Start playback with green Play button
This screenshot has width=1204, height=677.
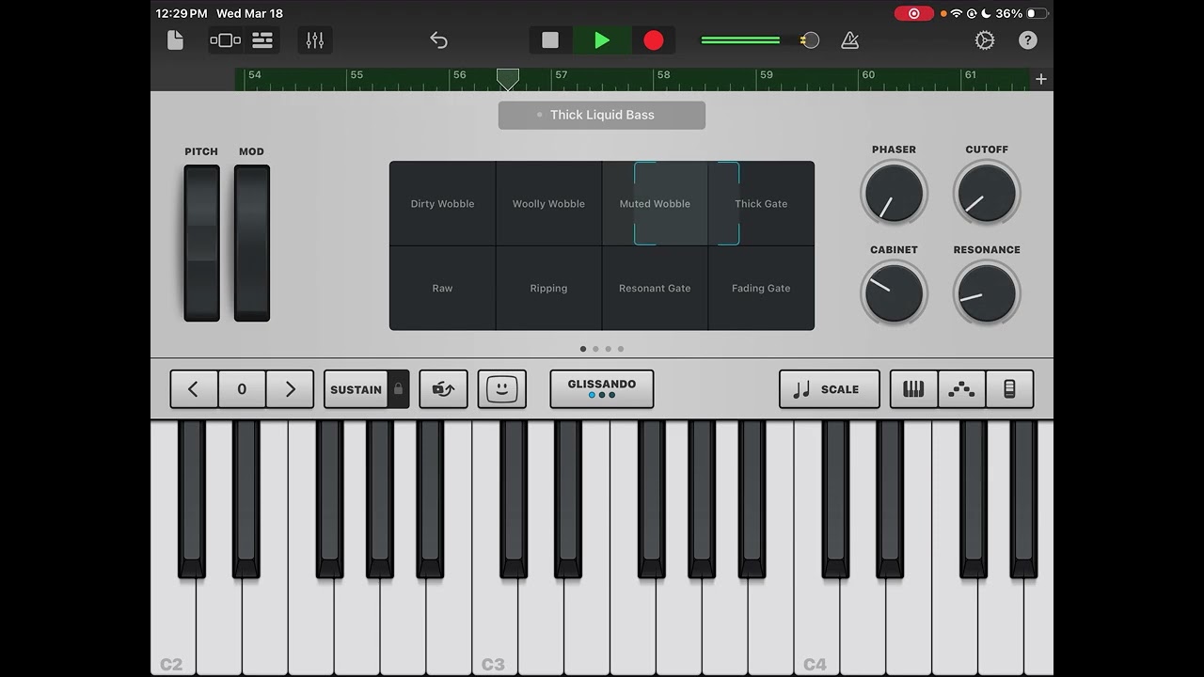tap(602, 40)
